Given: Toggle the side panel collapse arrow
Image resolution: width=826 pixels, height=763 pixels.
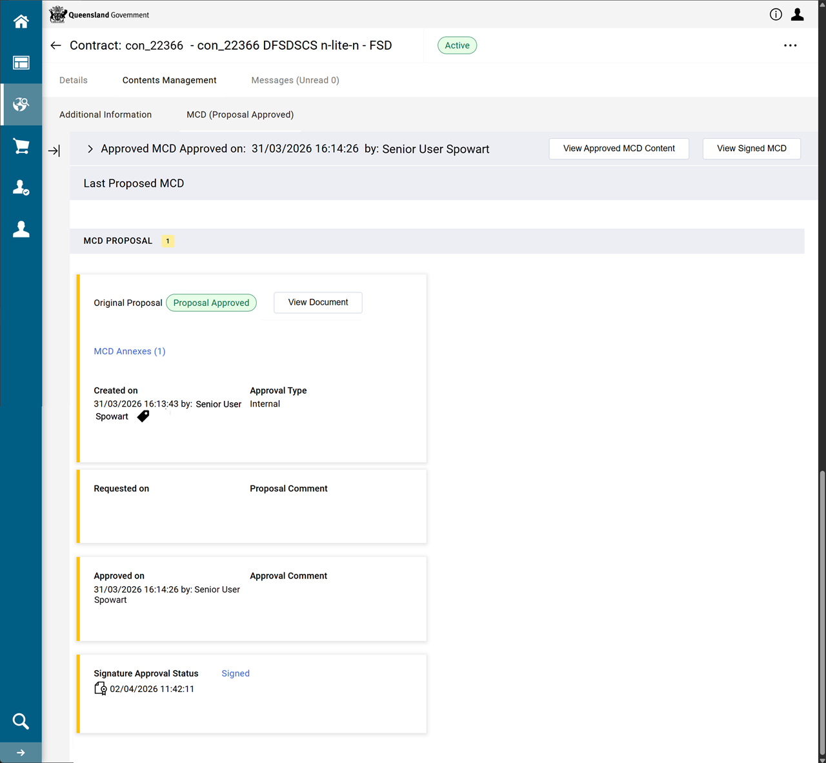Looking at the screenshot, I should point(54,151).
